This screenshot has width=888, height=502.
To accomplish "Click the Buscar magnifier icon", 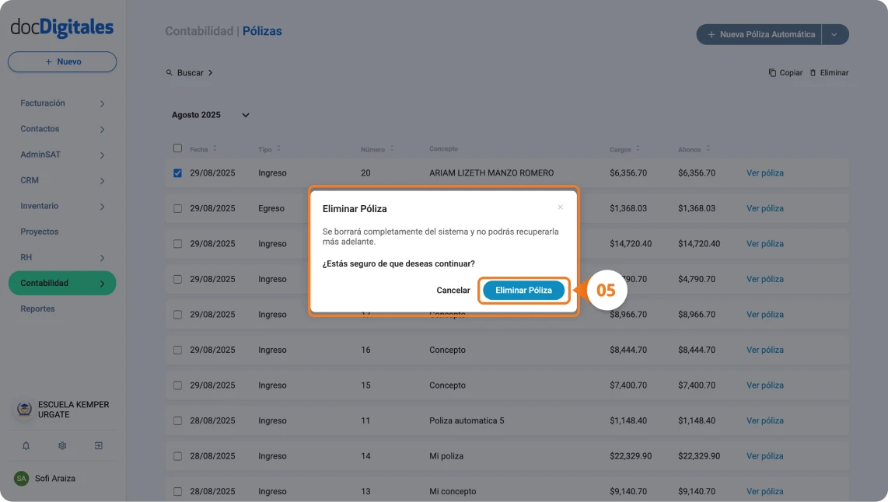I will 170,72.
